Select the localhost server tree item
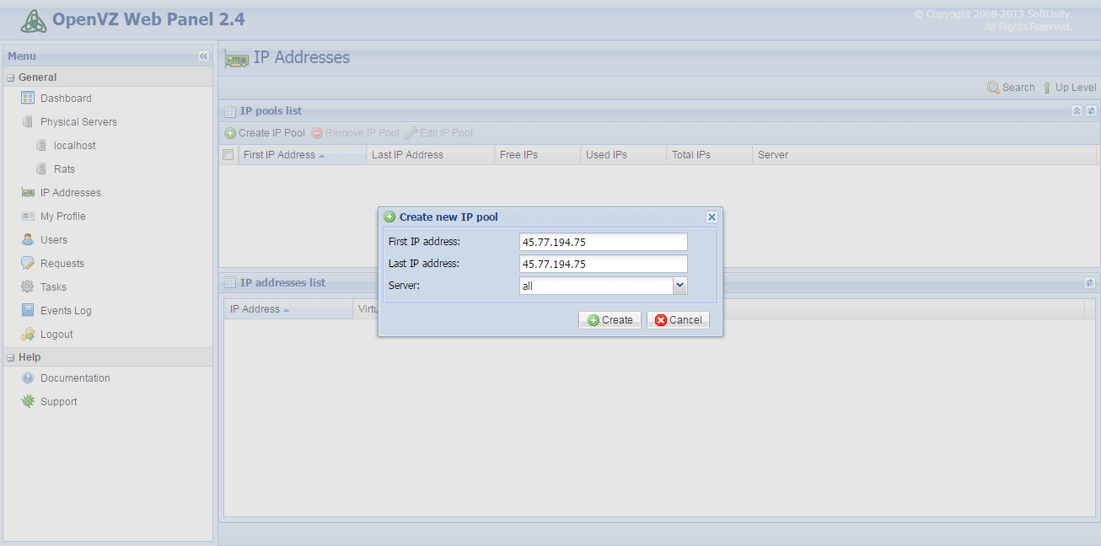 pos(74,146)
